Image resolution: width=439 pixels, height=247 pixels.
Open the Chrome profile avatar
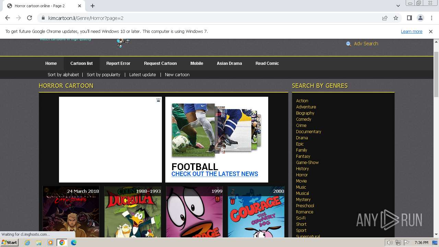pos(420,18)
